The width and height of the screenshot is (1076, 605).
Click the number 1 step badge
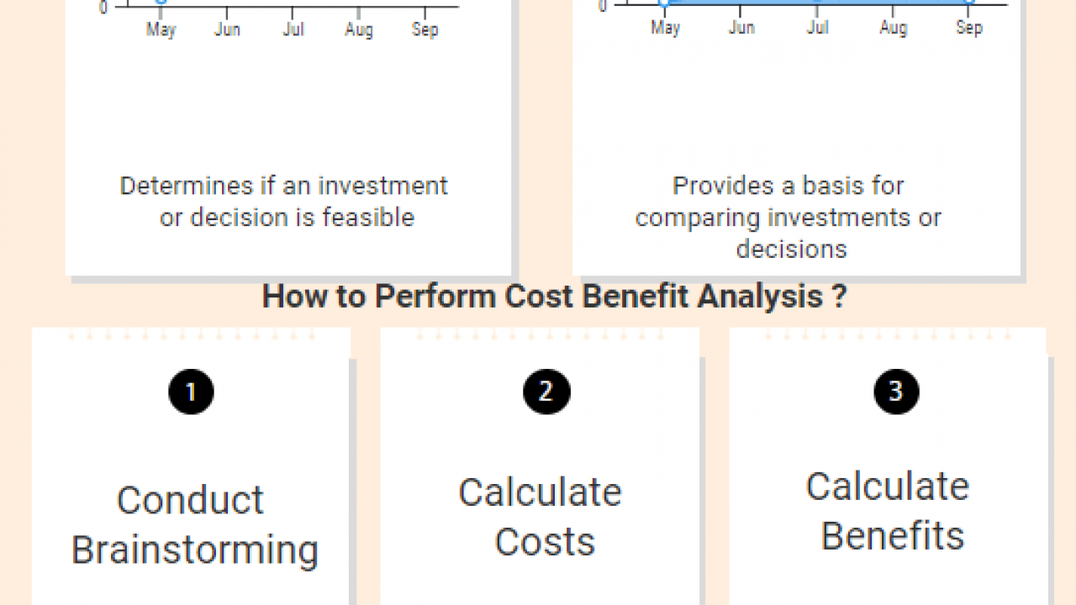(x=191, y=392)
